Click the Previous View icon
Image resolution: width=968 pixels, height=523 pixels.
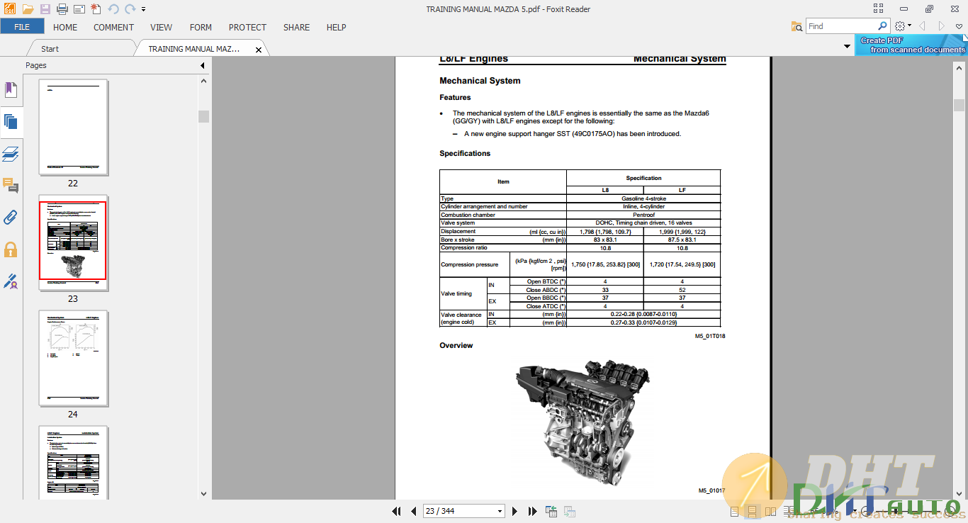[551, 511]
